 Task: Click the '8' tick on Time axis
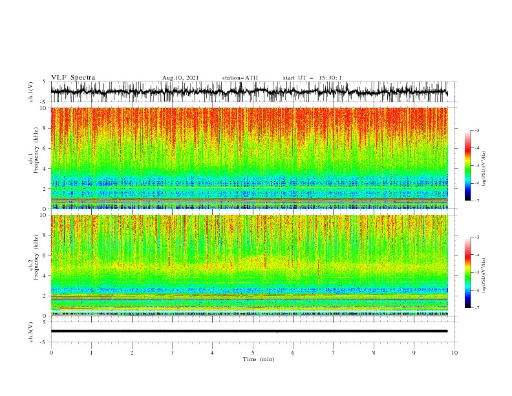[x=374, y=353]
